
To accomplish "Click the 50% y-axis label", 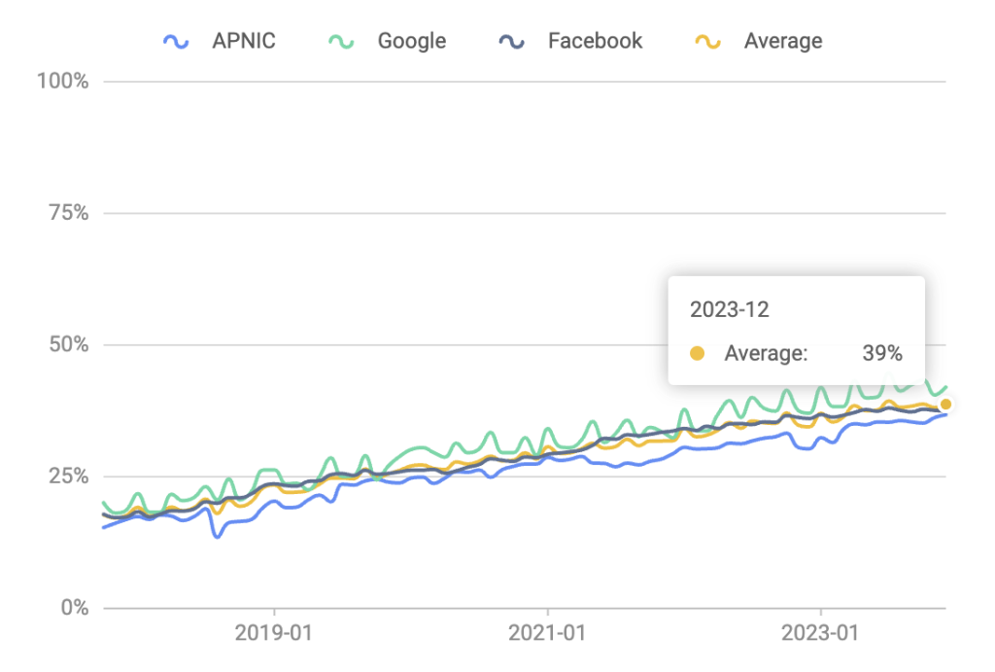I will pyautogui.click(x=68, y=345).
